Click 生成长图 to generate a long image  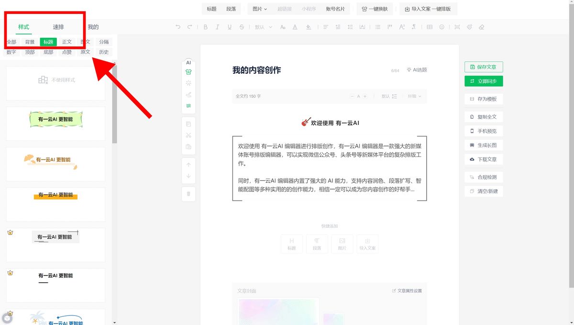point(484,145)
